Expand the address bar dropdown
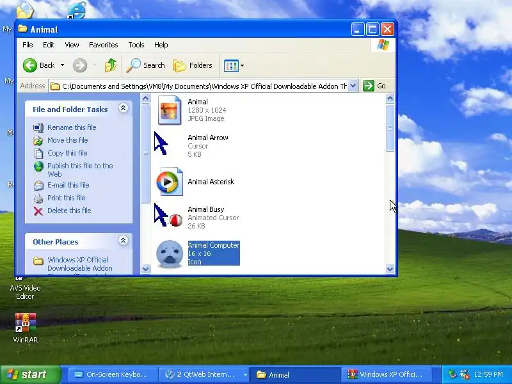The width and height of the screenshot is (512, 384). (x=353, y=86)
